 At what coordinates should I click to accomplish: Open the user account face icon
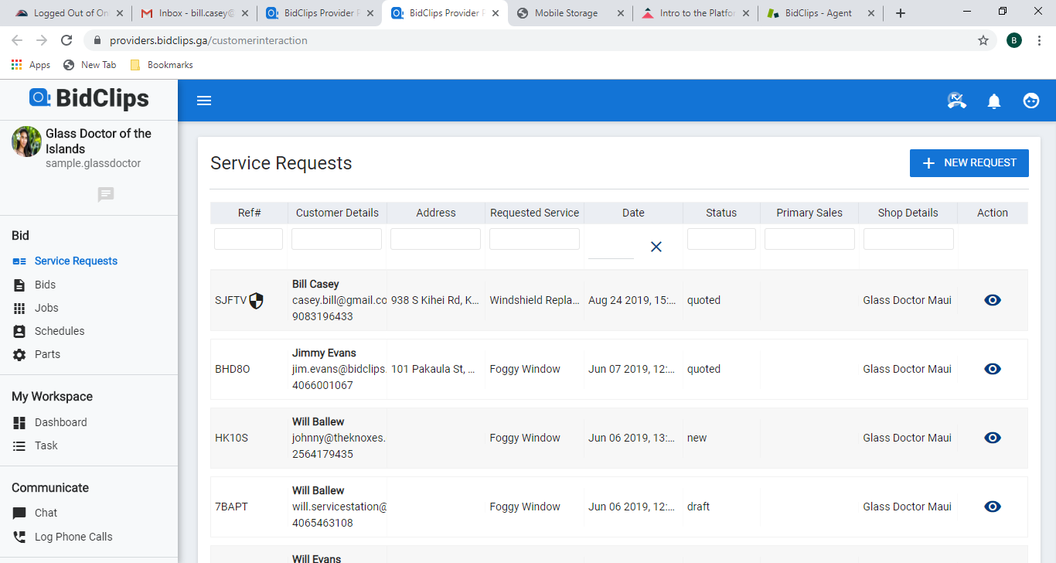1031,101
